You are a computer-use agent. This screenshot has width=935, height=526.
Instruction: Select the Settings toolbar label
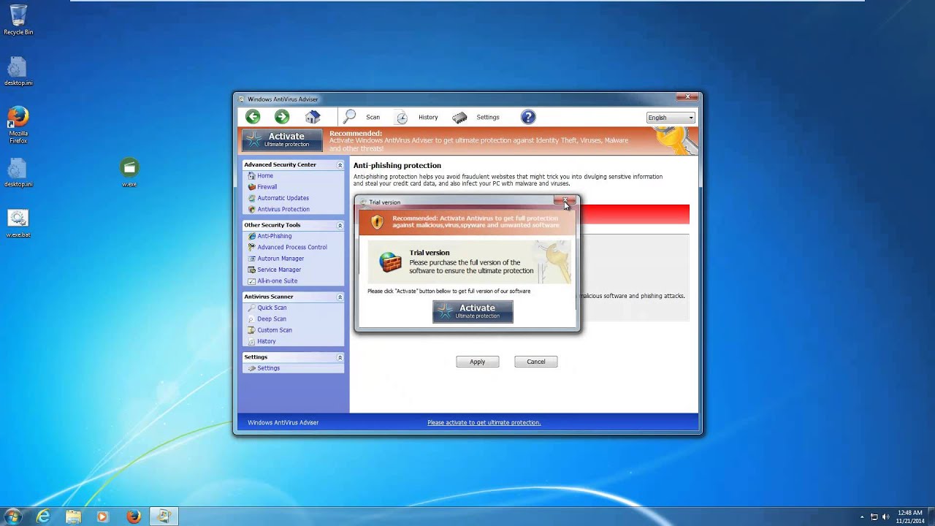click(488, 117)
